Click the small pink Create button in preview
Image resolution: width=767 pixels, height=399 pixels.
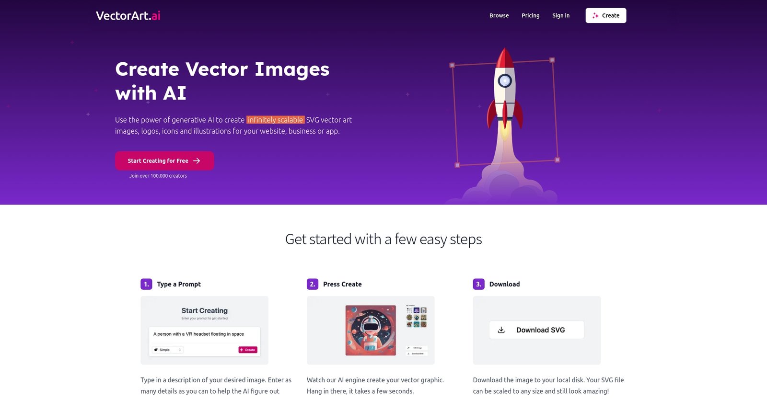248,350
